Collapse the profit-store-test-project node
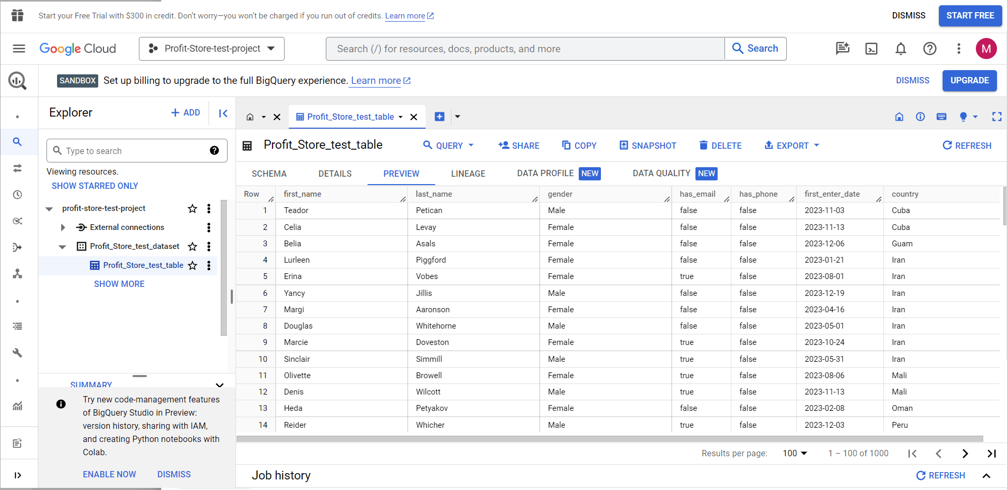 point(49,209)
